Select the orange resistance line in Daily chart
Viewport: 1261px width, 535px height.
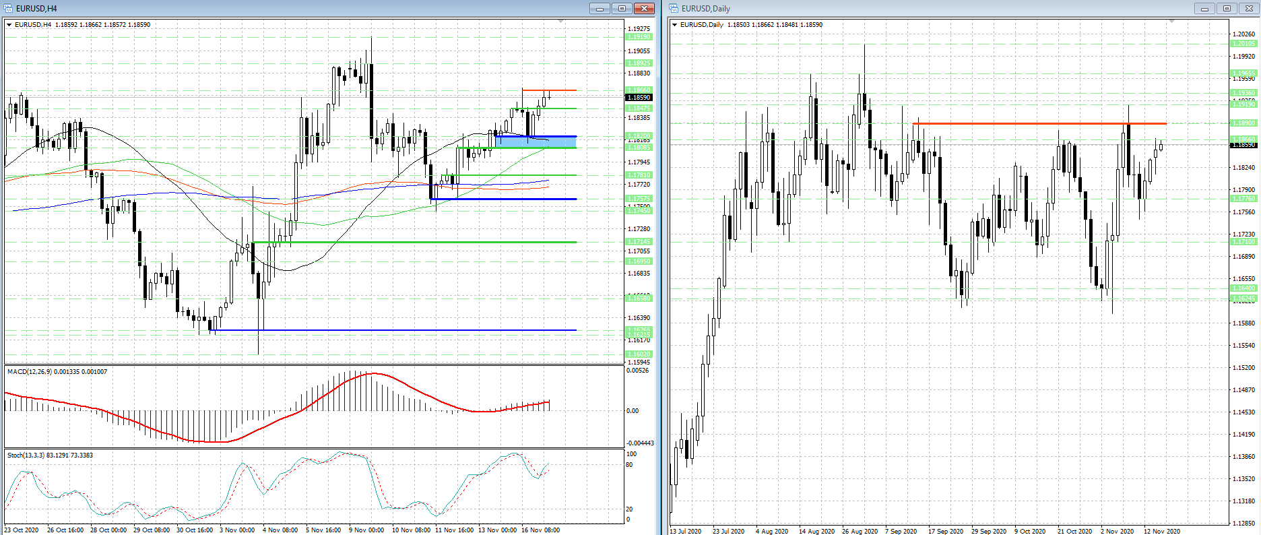tap(1039, 123)
